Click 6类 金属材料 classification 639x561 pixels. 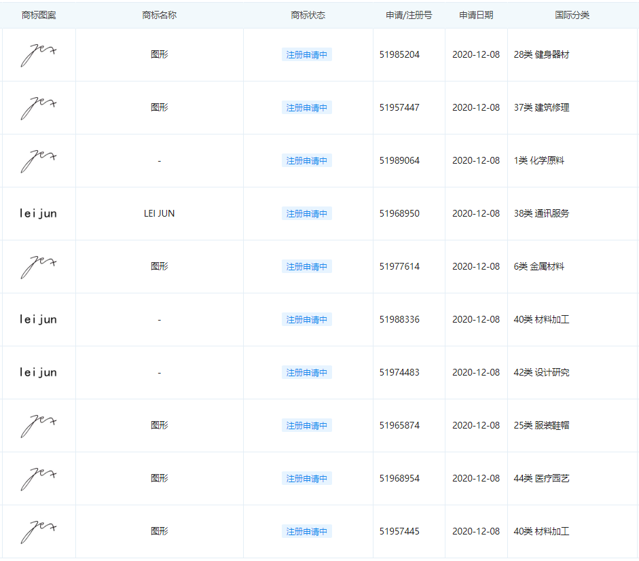[x=539, y=267]
